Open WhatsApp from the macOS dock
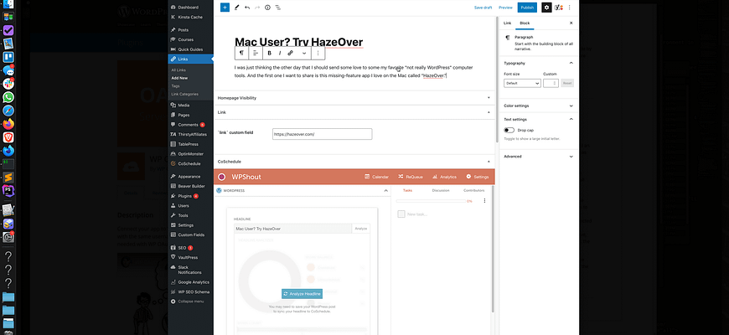Image resolution: width=729 pixels, height=335 pixels. click(x=8, y=98)
